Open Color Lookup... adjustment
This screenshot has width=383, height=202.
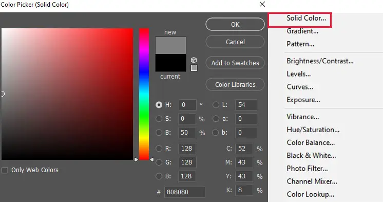tap(311, 194)
